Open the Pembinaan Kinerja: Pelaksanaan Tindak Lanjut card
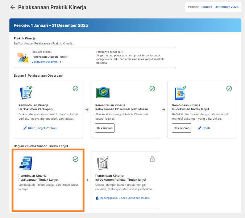The image size is (245, 218). (x=48, y=180)
